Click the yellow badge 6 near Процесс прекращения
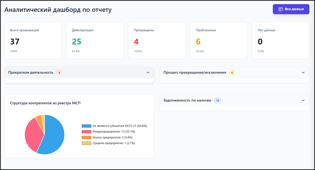 pyautogui.click(x=232, y=73)
